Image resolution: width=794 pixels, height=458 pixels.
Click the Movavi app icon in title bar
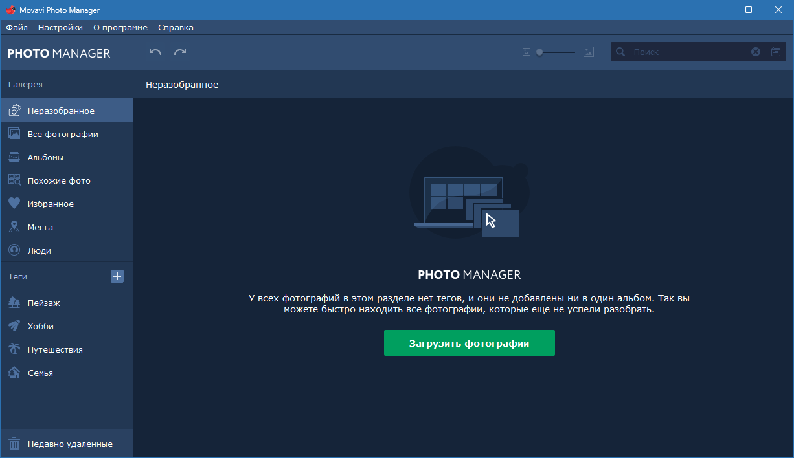[9, 10]
